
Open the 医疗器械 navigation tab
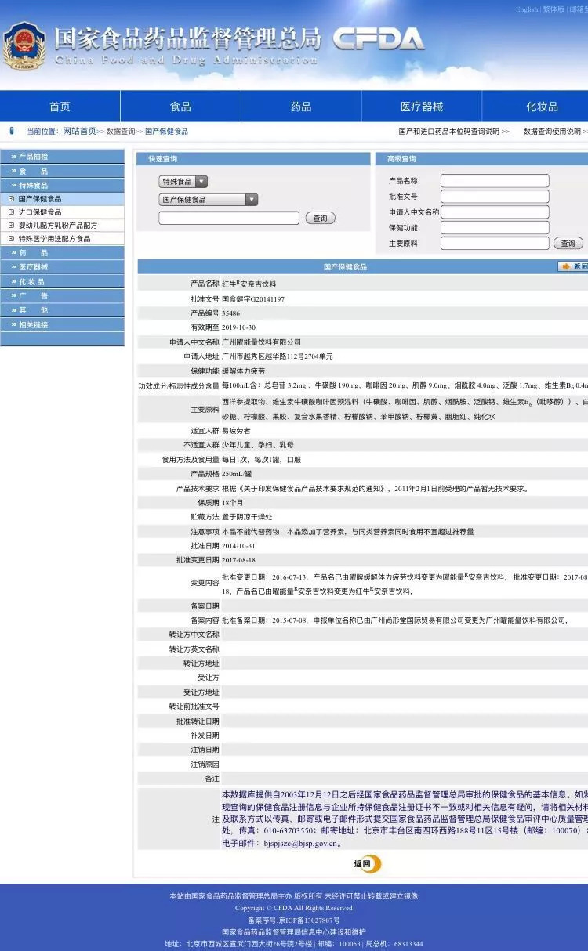tap(422, 107)
